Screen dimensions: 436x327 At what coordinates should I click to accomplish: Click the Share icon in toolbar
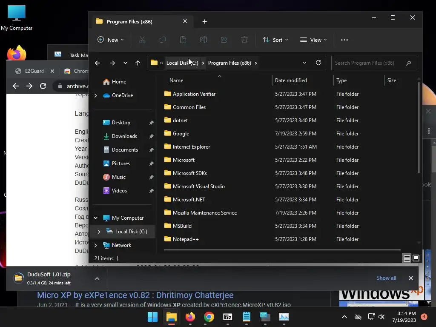click(224, 40)
